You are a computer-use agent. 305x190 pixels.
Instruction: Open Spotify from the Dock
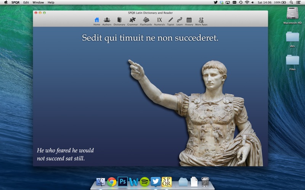pos(144,182)
